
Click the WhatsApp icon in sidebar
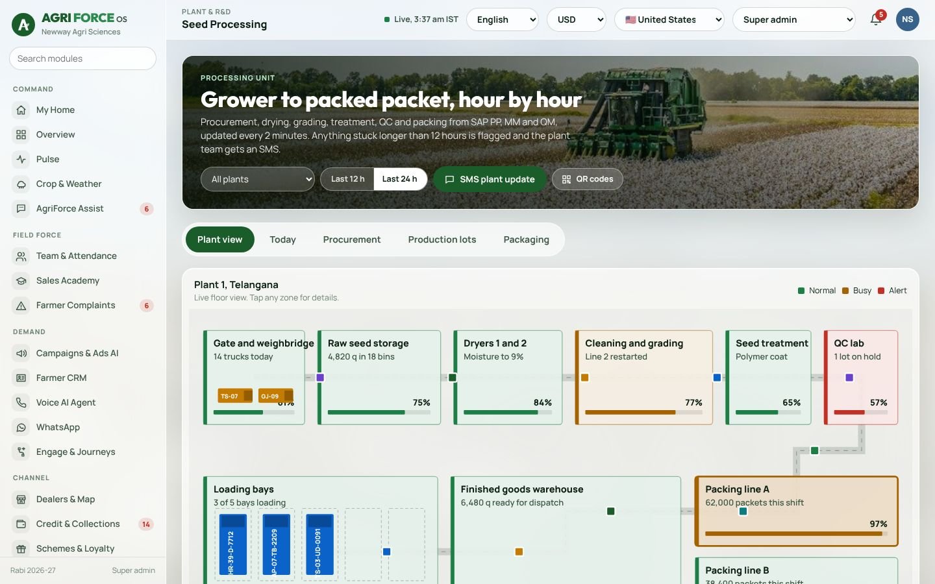(x=21, y=428)
